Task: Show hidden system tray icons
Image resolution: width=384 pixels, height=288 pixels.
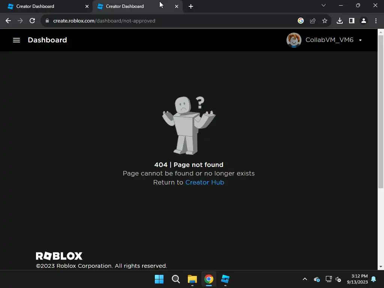Action: [x=304, y=279]
